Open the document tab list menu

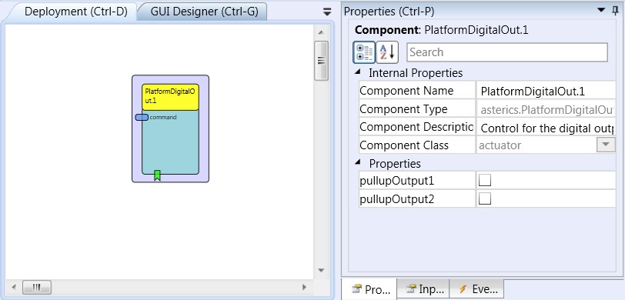coord(327,12)
